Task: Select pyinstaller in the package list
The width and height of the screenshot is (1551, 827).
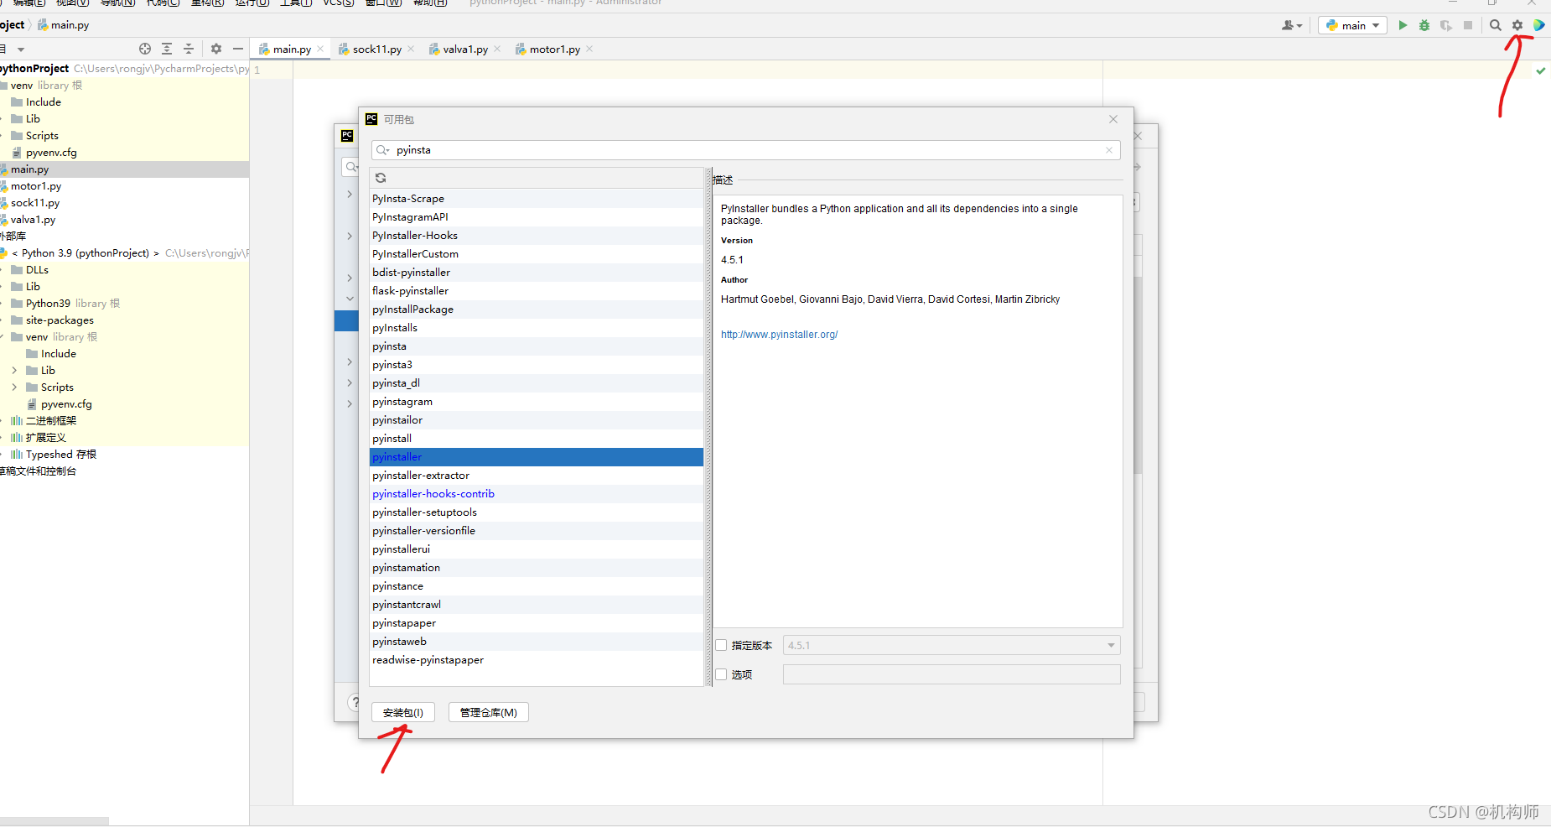Action: pos(537,457)
